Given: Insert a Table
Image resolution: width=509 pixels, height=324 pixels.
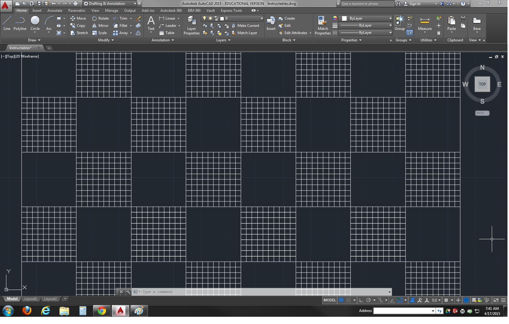Looking at the screenshot, I should coord(167,33).
